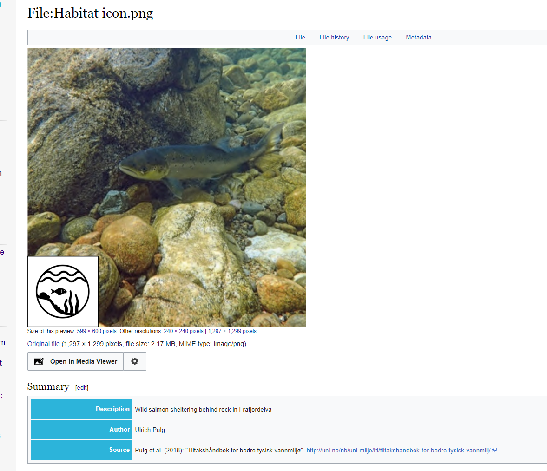
Task: Open the Original file link
Action: coord(44,344)
